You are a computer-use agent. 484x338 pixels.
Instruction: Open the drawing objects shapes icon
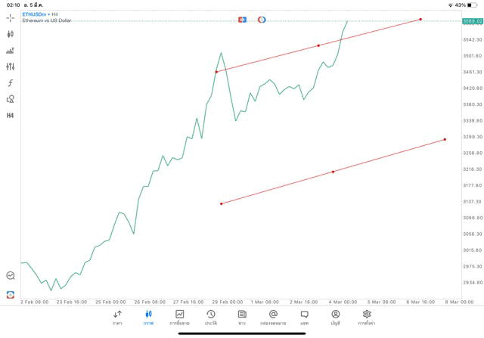pyautogui.click(x=10, y=99)
